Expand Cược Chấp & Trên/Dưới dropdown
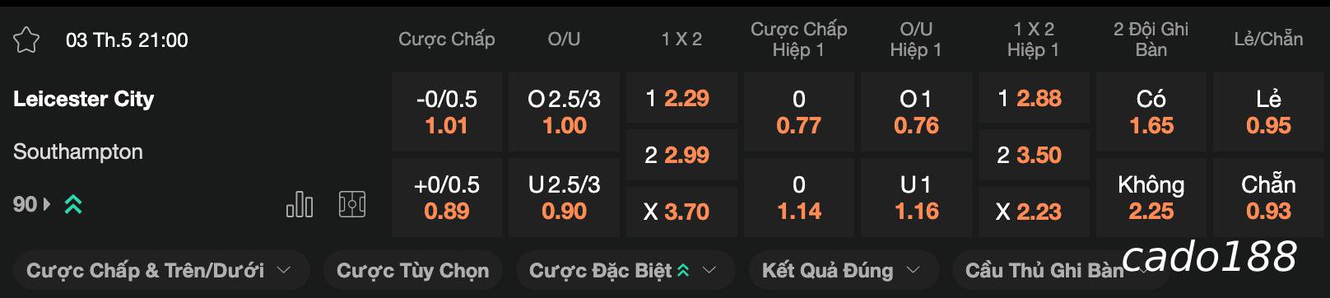Viewport: 1330px width, 298px height. pyautogui.click(x=160, y=270)
